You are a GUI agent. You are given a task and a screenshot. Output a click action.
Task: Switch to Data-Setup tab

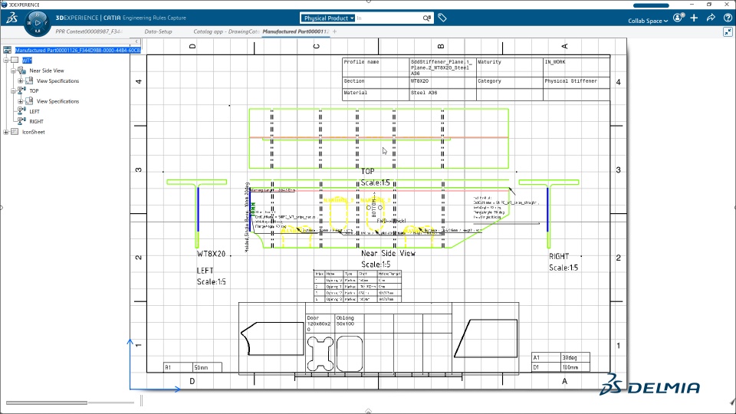click(158, 31)
